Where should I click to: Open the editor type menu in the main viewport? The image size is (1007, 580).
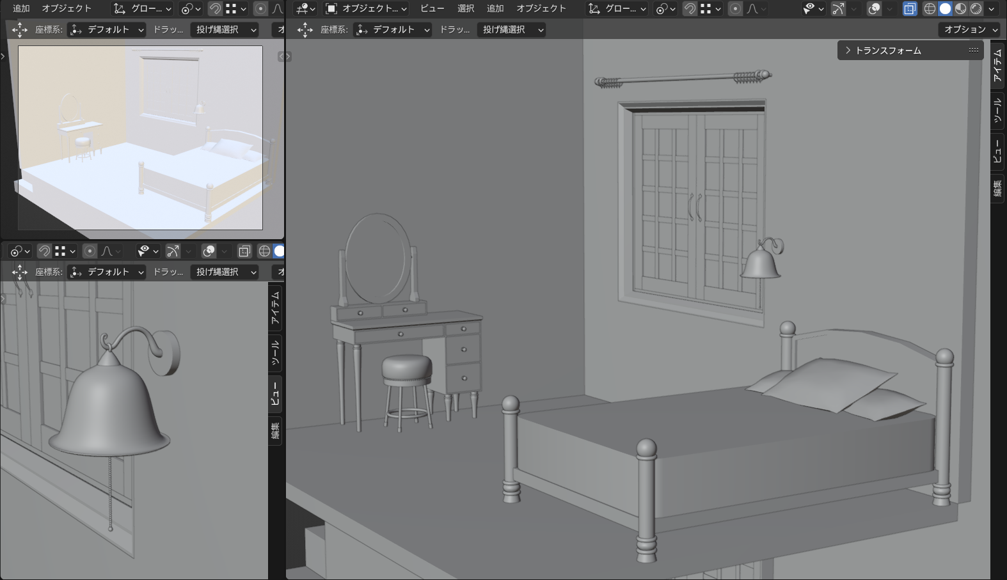coord(305,8)
